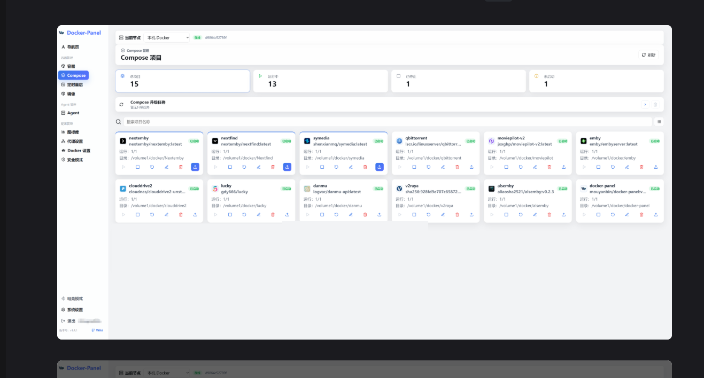Edit the lucky compose project
This screenshot has width=704, height=378.
click(x=259, y=215)
